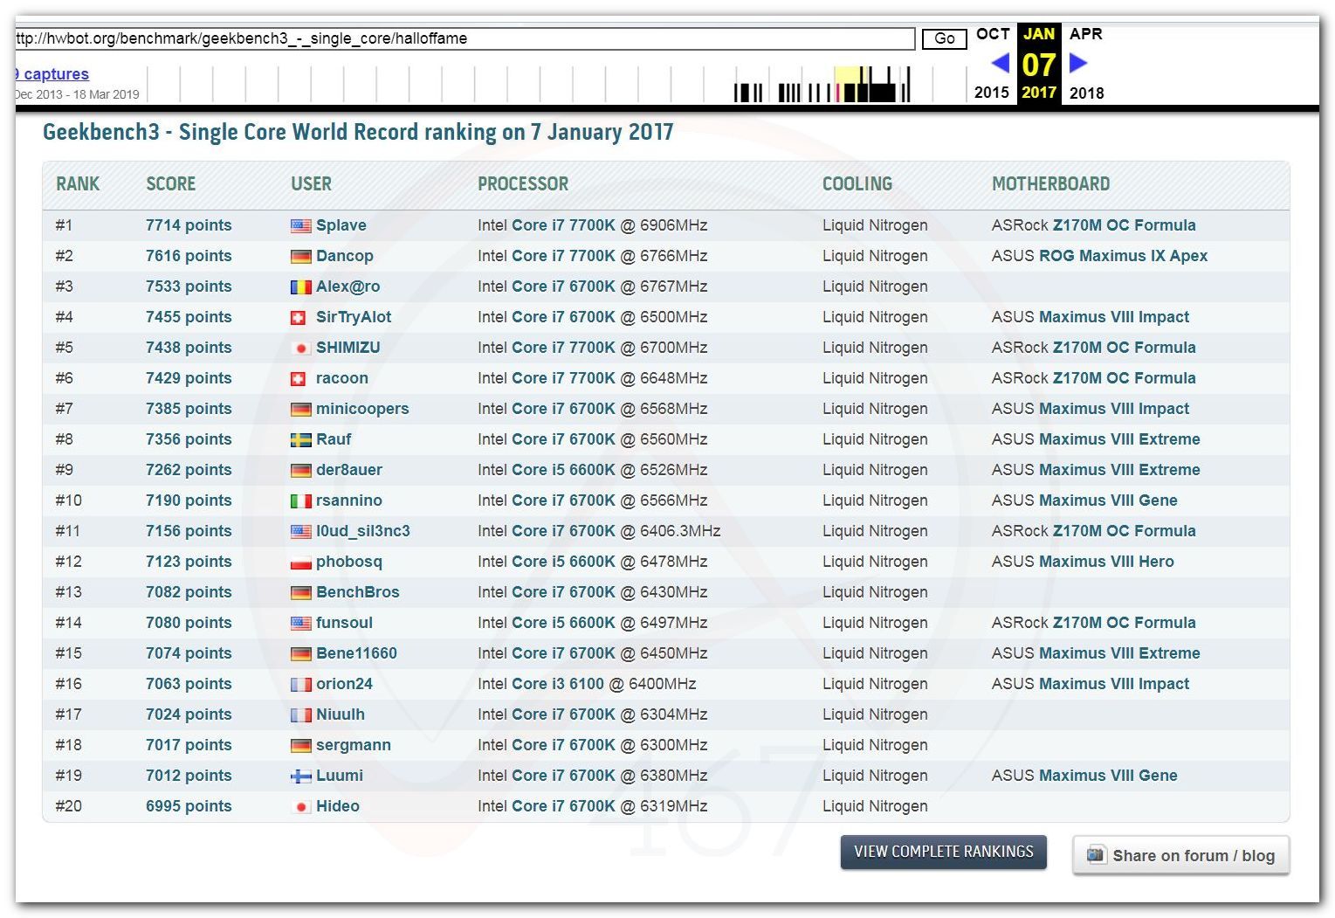
Task: Select 2015 in the year navigation
Action: click(992, 93)
